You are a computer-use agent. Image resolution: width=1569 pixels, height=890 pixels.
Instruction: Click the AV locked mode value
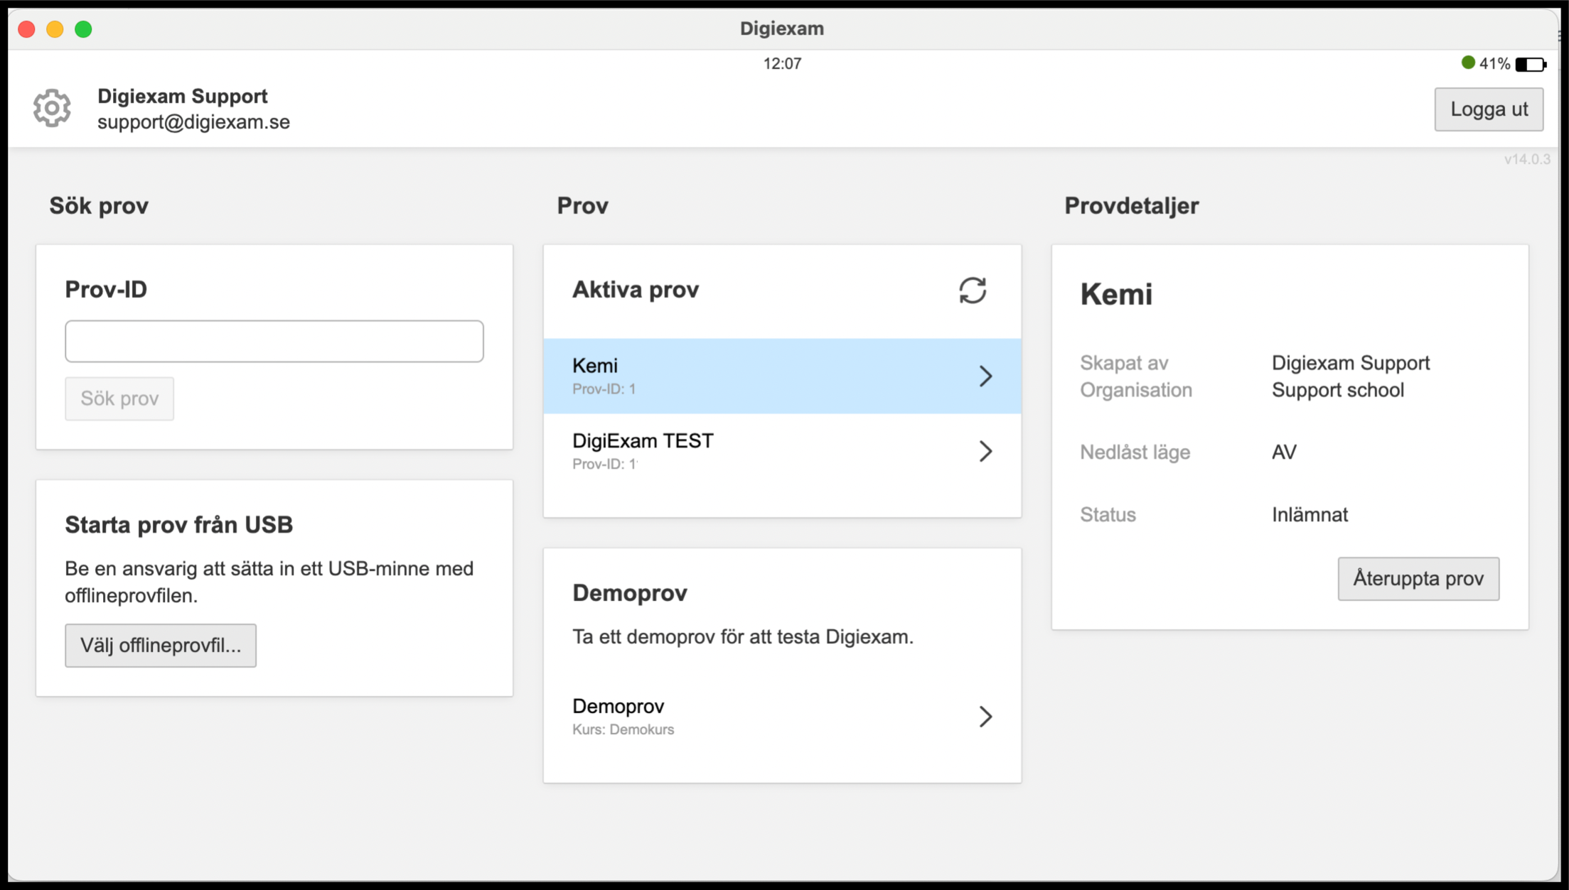(1284, 452)
